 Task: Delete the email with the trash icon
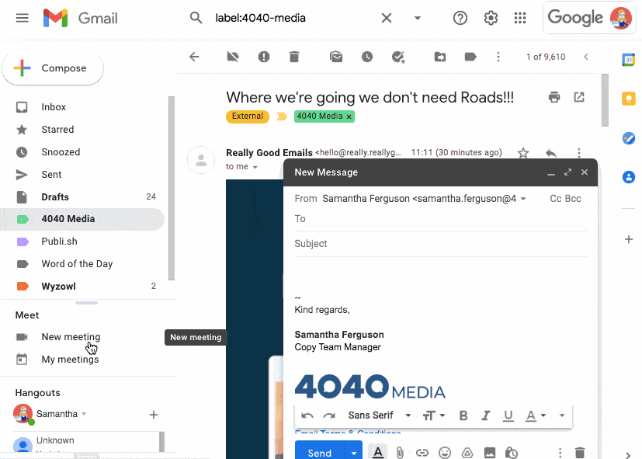pos(293,57)
